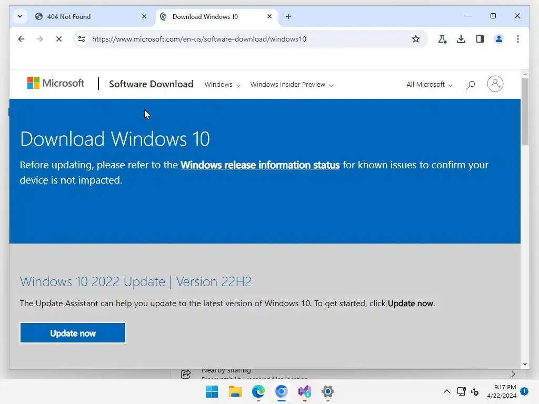
Task: Open a new browser tab
Action: click(x=288, y=16)
